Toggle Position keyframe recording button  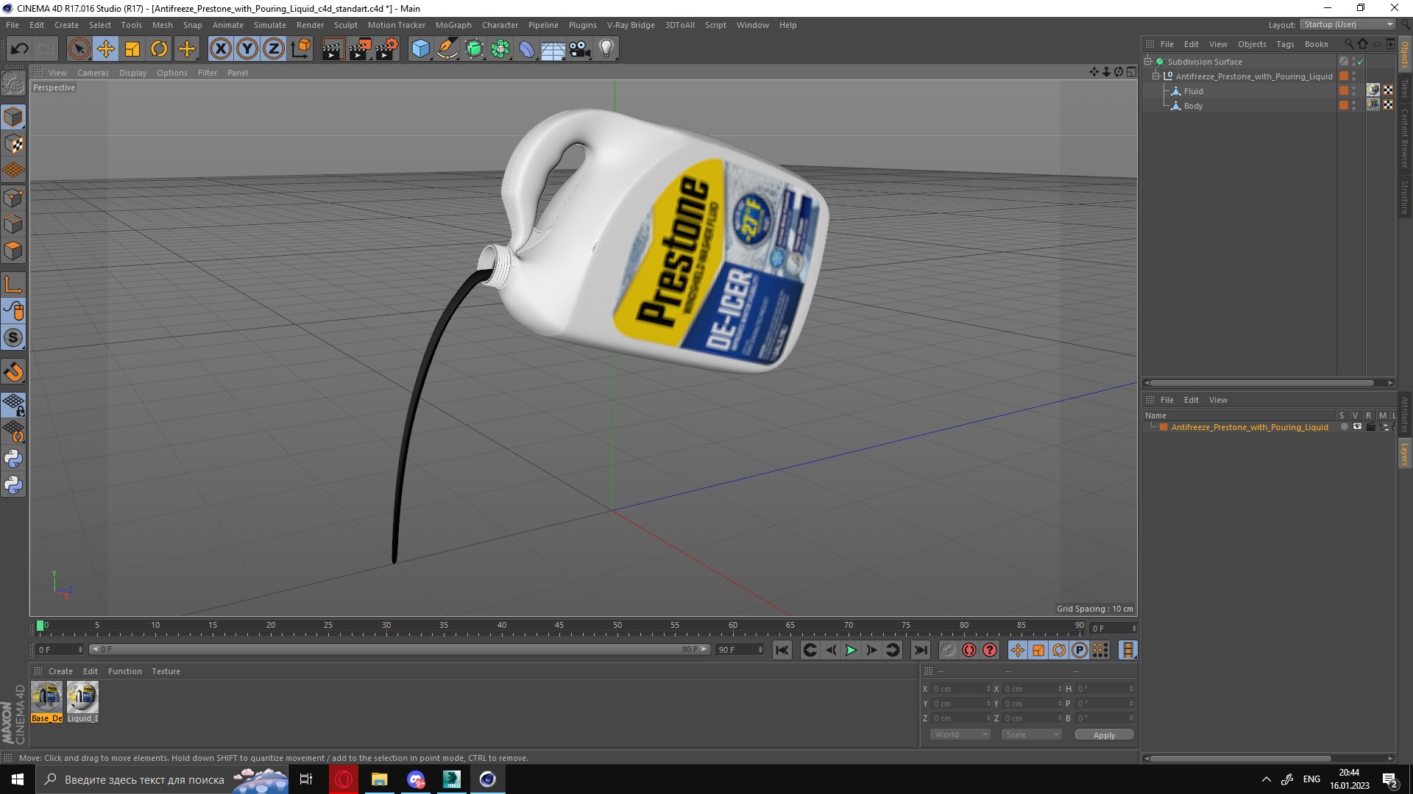[x=1017, y=650]
